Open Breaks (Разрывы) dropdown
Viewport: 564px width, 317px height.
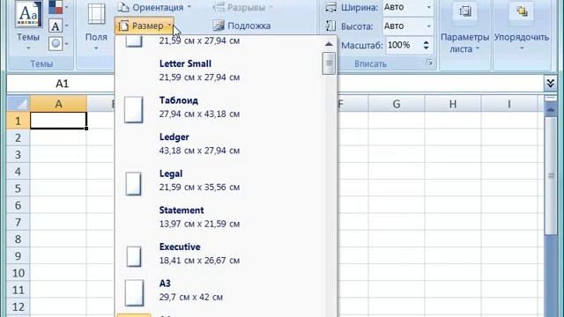pos(243,7)
